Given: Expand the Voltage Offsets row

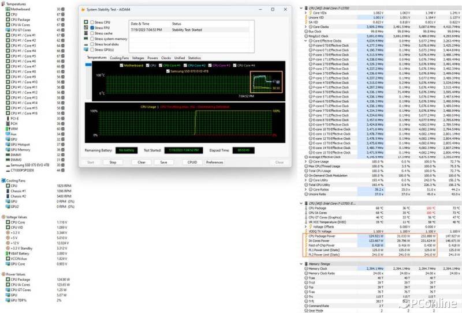Looking at the screenshot, I should click(x=306, y=227).
